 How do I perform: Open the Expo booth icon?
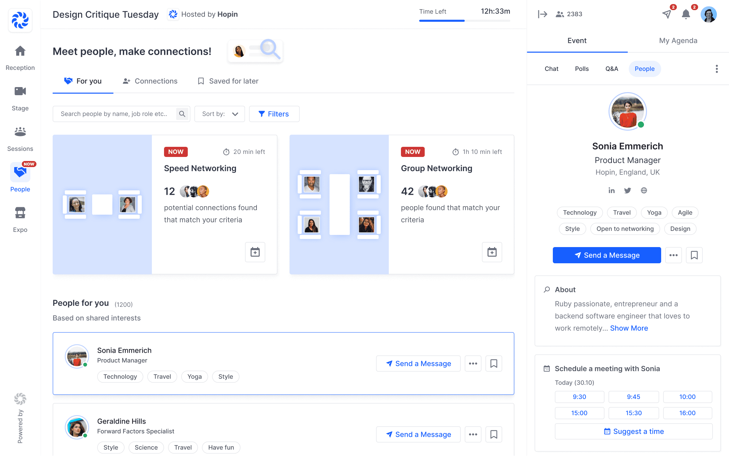[20, 213]
